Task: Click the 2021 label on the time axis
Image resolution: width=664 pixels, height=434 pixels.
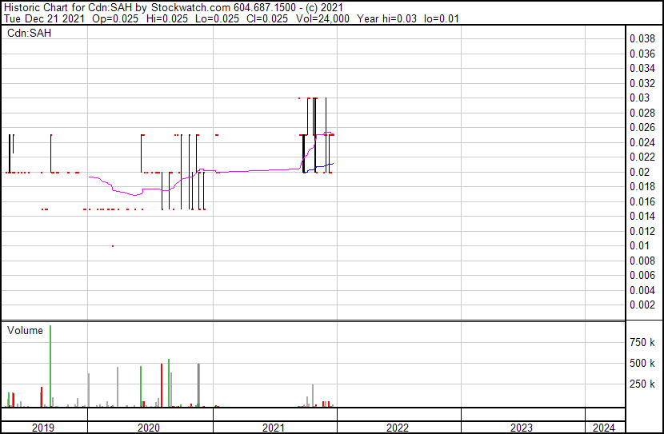Action: click(274, 428)
